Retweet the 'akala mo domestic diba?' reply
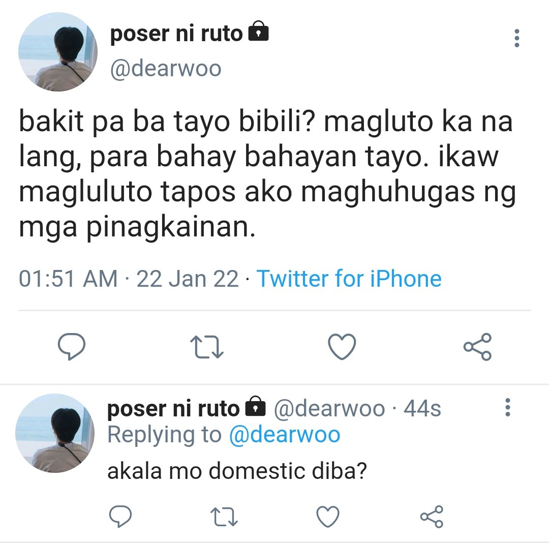The image size is (549, 543). point(224,517)
